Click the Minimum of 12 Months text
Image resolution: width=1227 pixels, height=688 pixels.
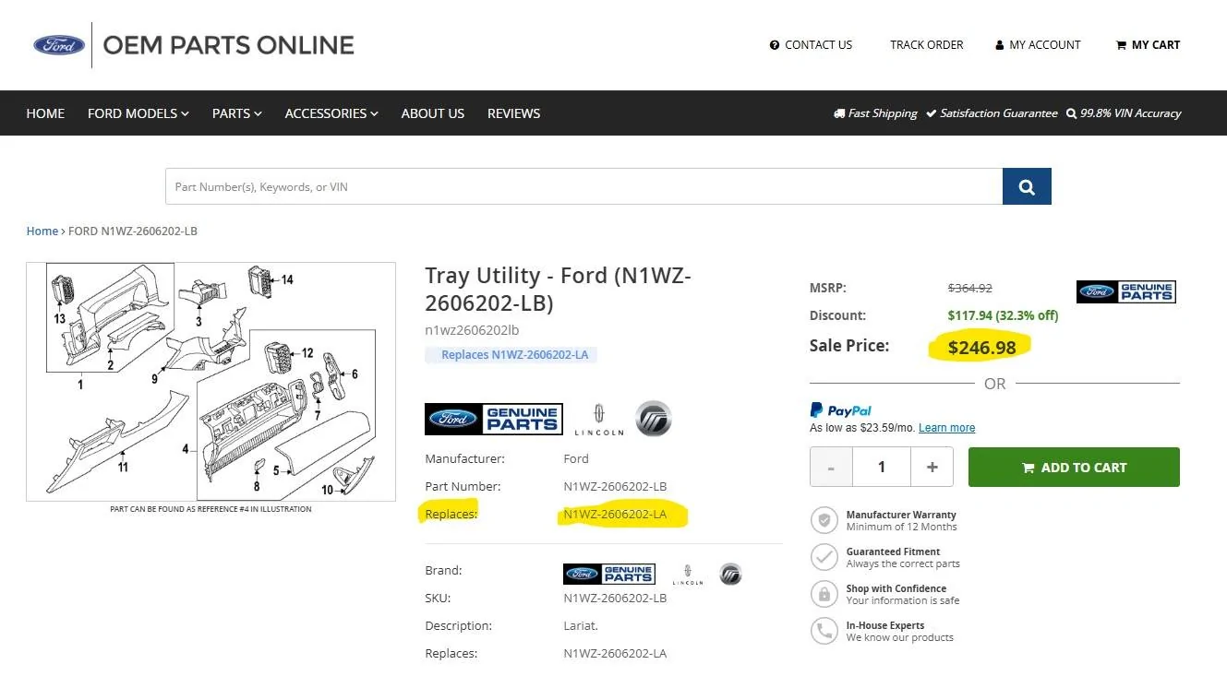point(902,528)
